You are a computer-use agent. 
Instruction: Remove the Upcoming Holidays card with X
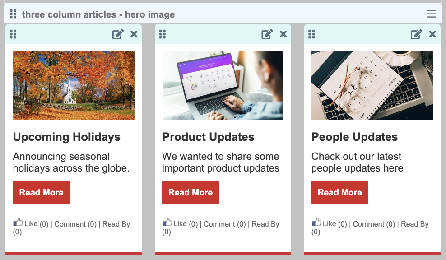[x=134, y=34]
